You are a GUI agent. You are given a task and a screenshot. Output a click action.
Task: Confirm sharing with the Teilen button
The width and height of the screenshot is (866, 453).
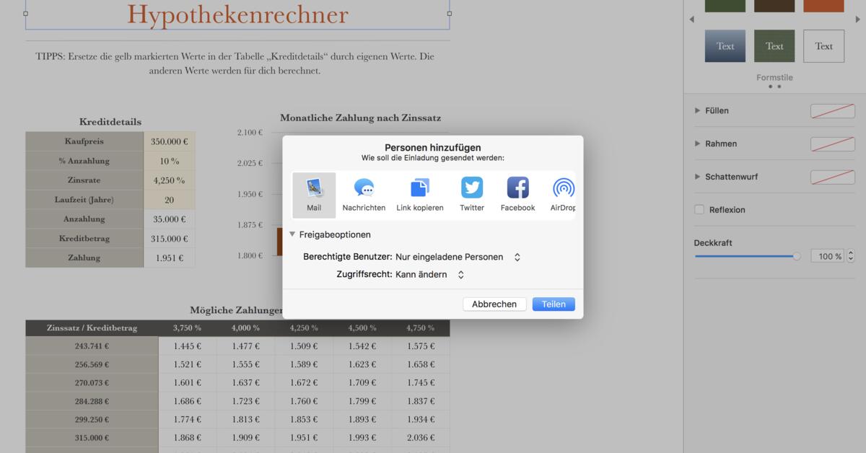point(553,304)
